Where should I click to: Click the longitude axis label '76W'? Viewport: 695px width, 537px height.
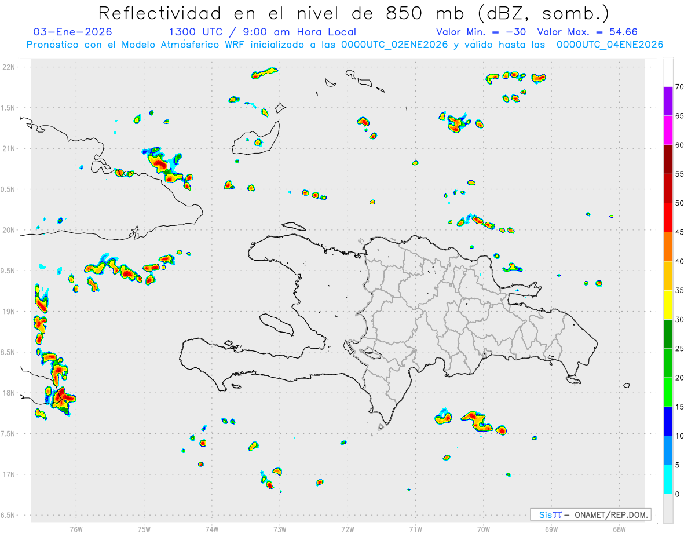[76, 528]
